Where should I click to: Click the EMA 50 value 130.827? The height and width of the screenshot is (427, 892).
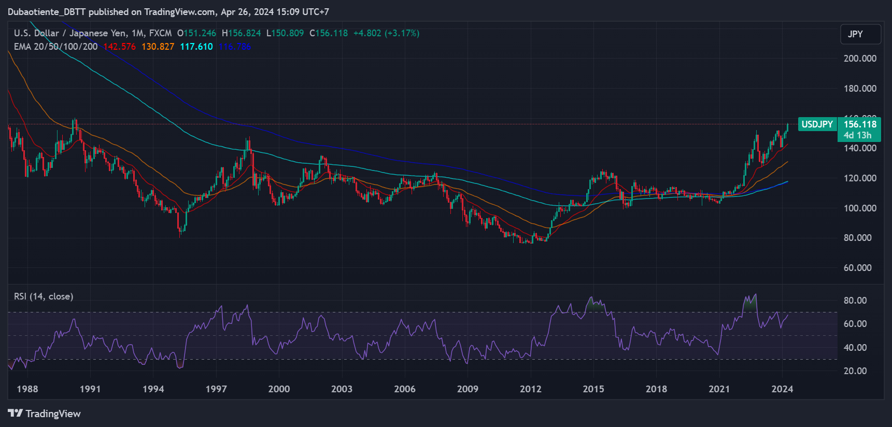coord(158,47)
